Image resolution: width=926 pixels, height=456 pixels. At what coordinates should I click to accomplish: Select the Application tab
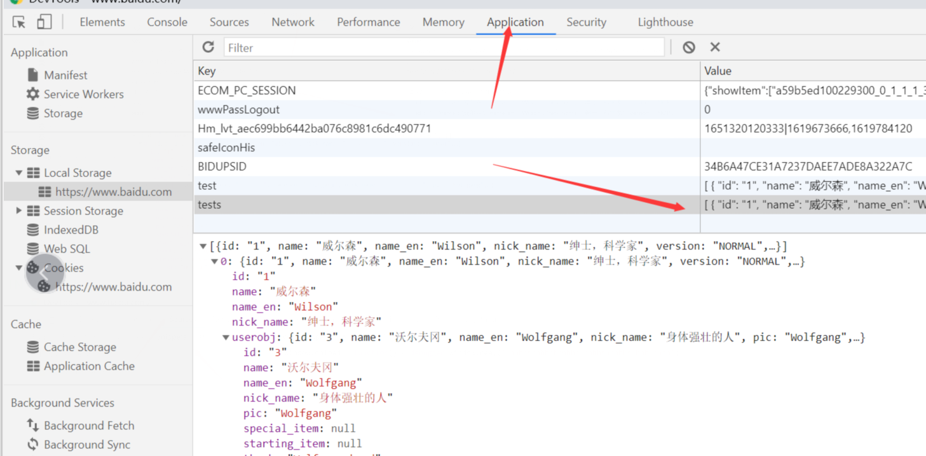pyautogui.click(x=515, y=22)
